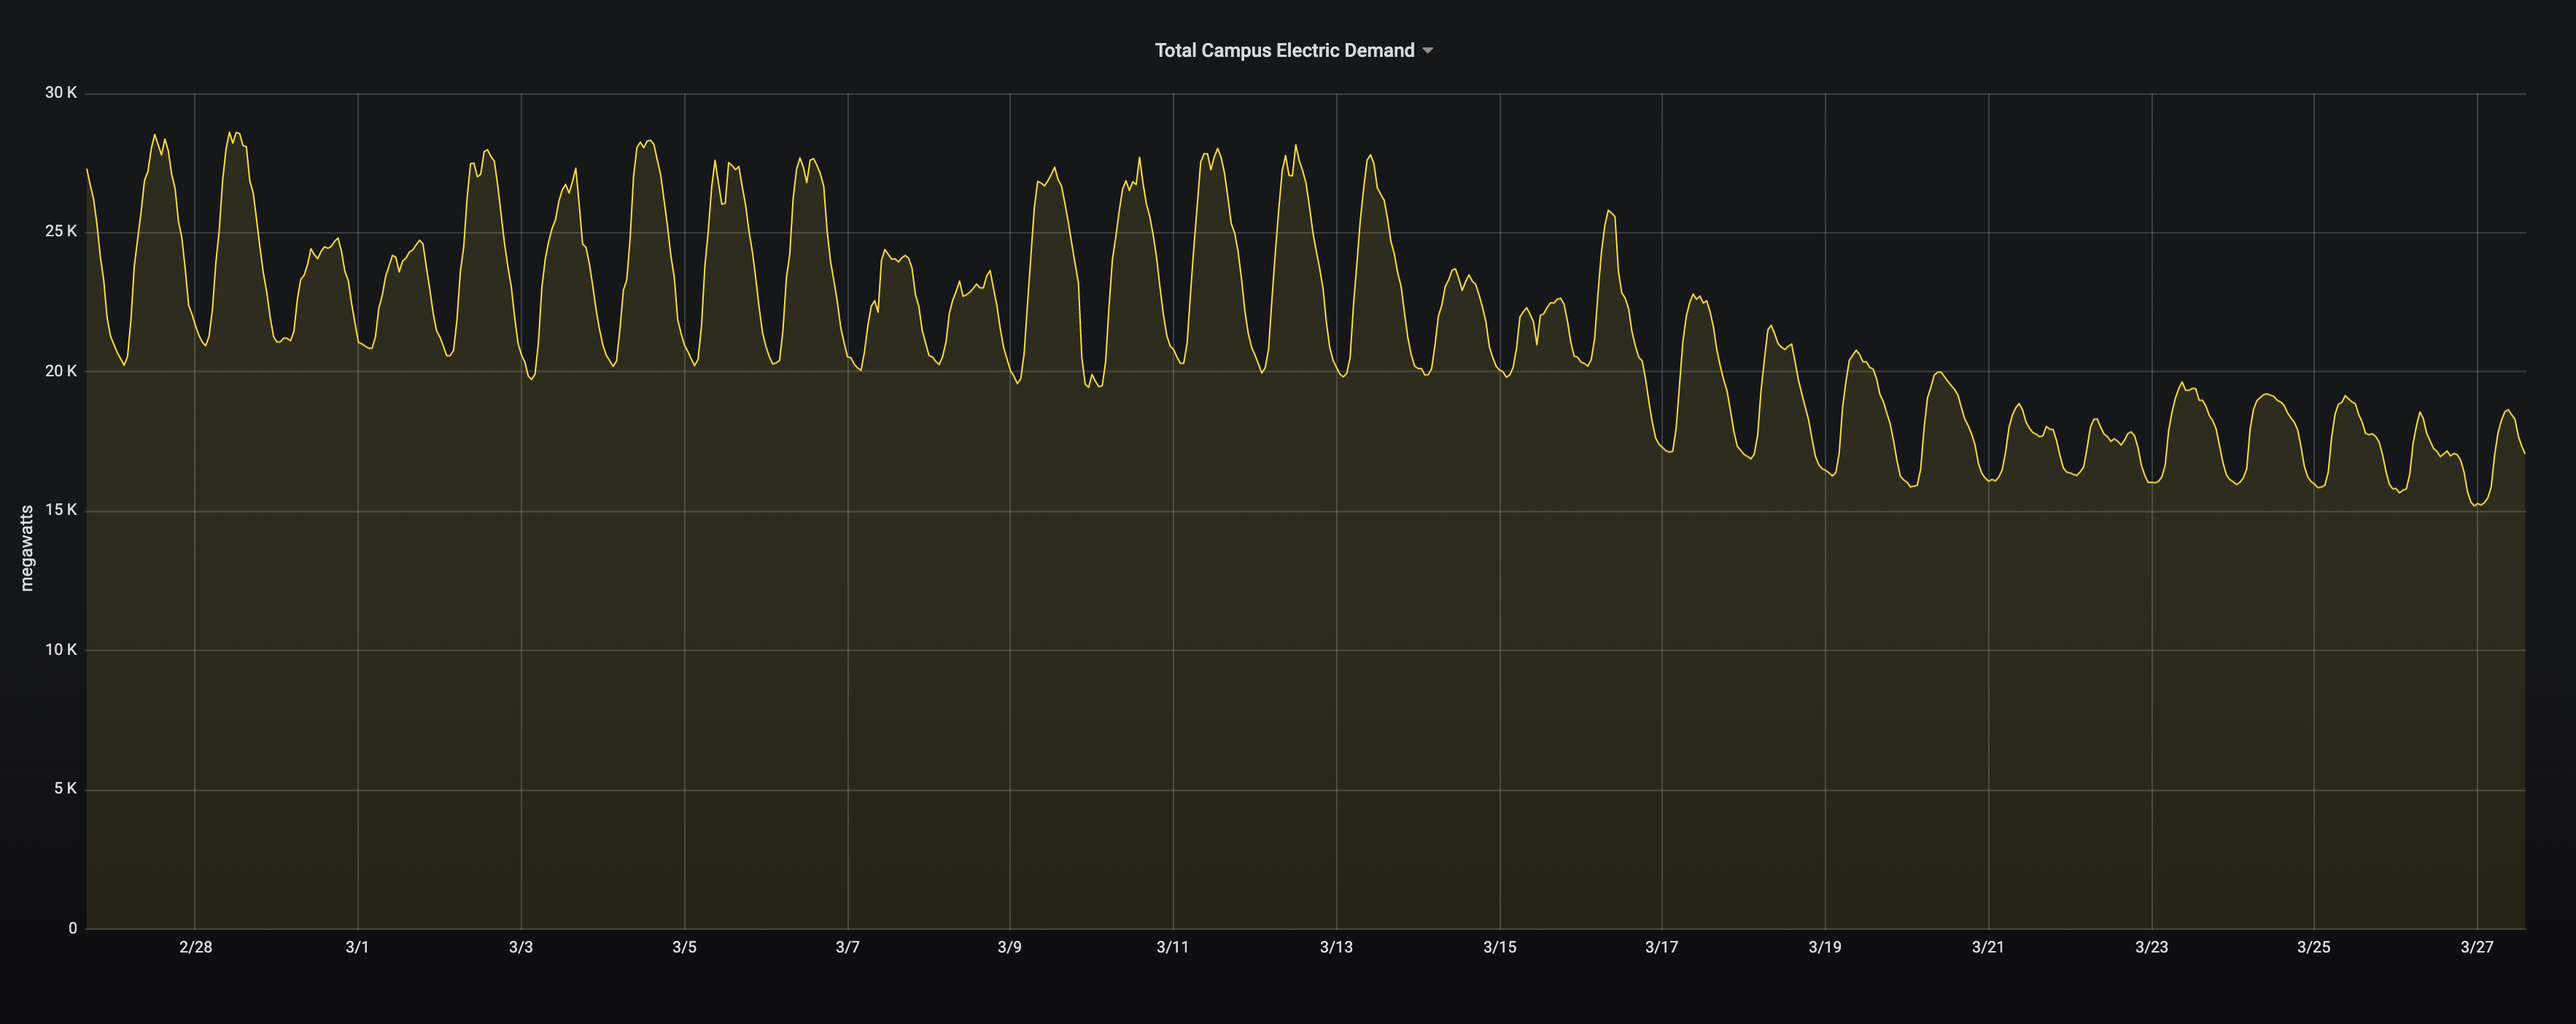Click the 2/28 date tick label
This screenshot has height=1024, width=2576.
[195, 947]
